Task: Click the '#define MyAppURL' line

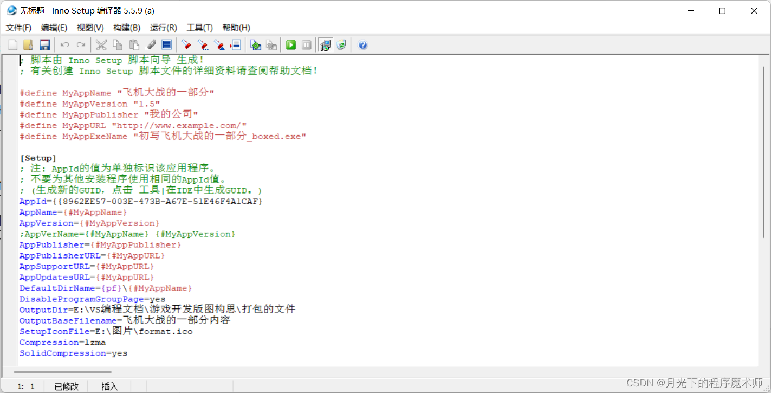Action: pyautogui.click(x=133, y=125)
